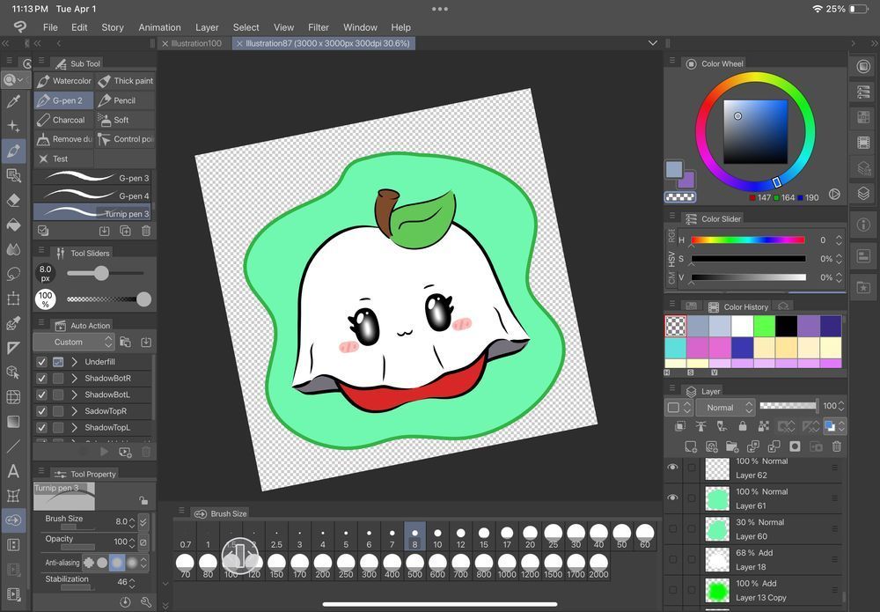The image size is (880, 612).
Task: Create layer mask icon
Action: coord(795,447)
